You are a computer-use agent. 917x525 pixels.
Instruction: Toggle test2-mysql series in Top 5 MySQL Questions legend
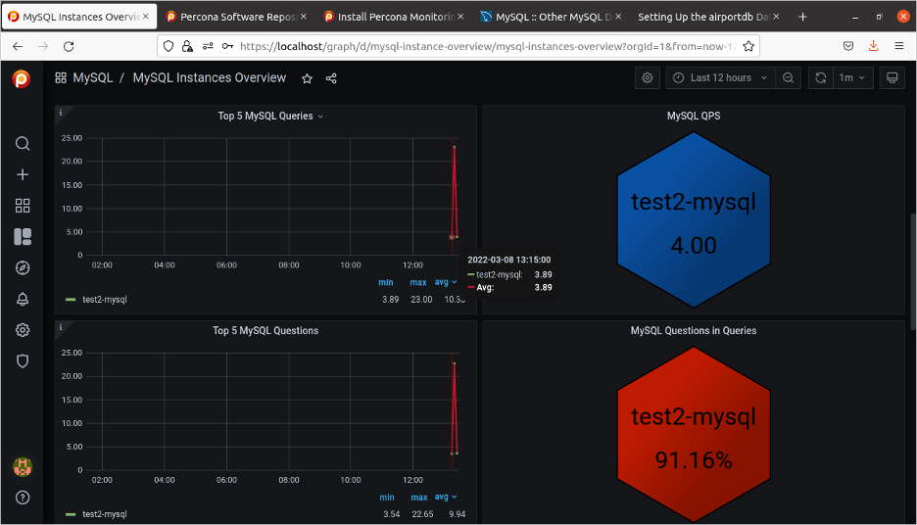pos(104,514)
